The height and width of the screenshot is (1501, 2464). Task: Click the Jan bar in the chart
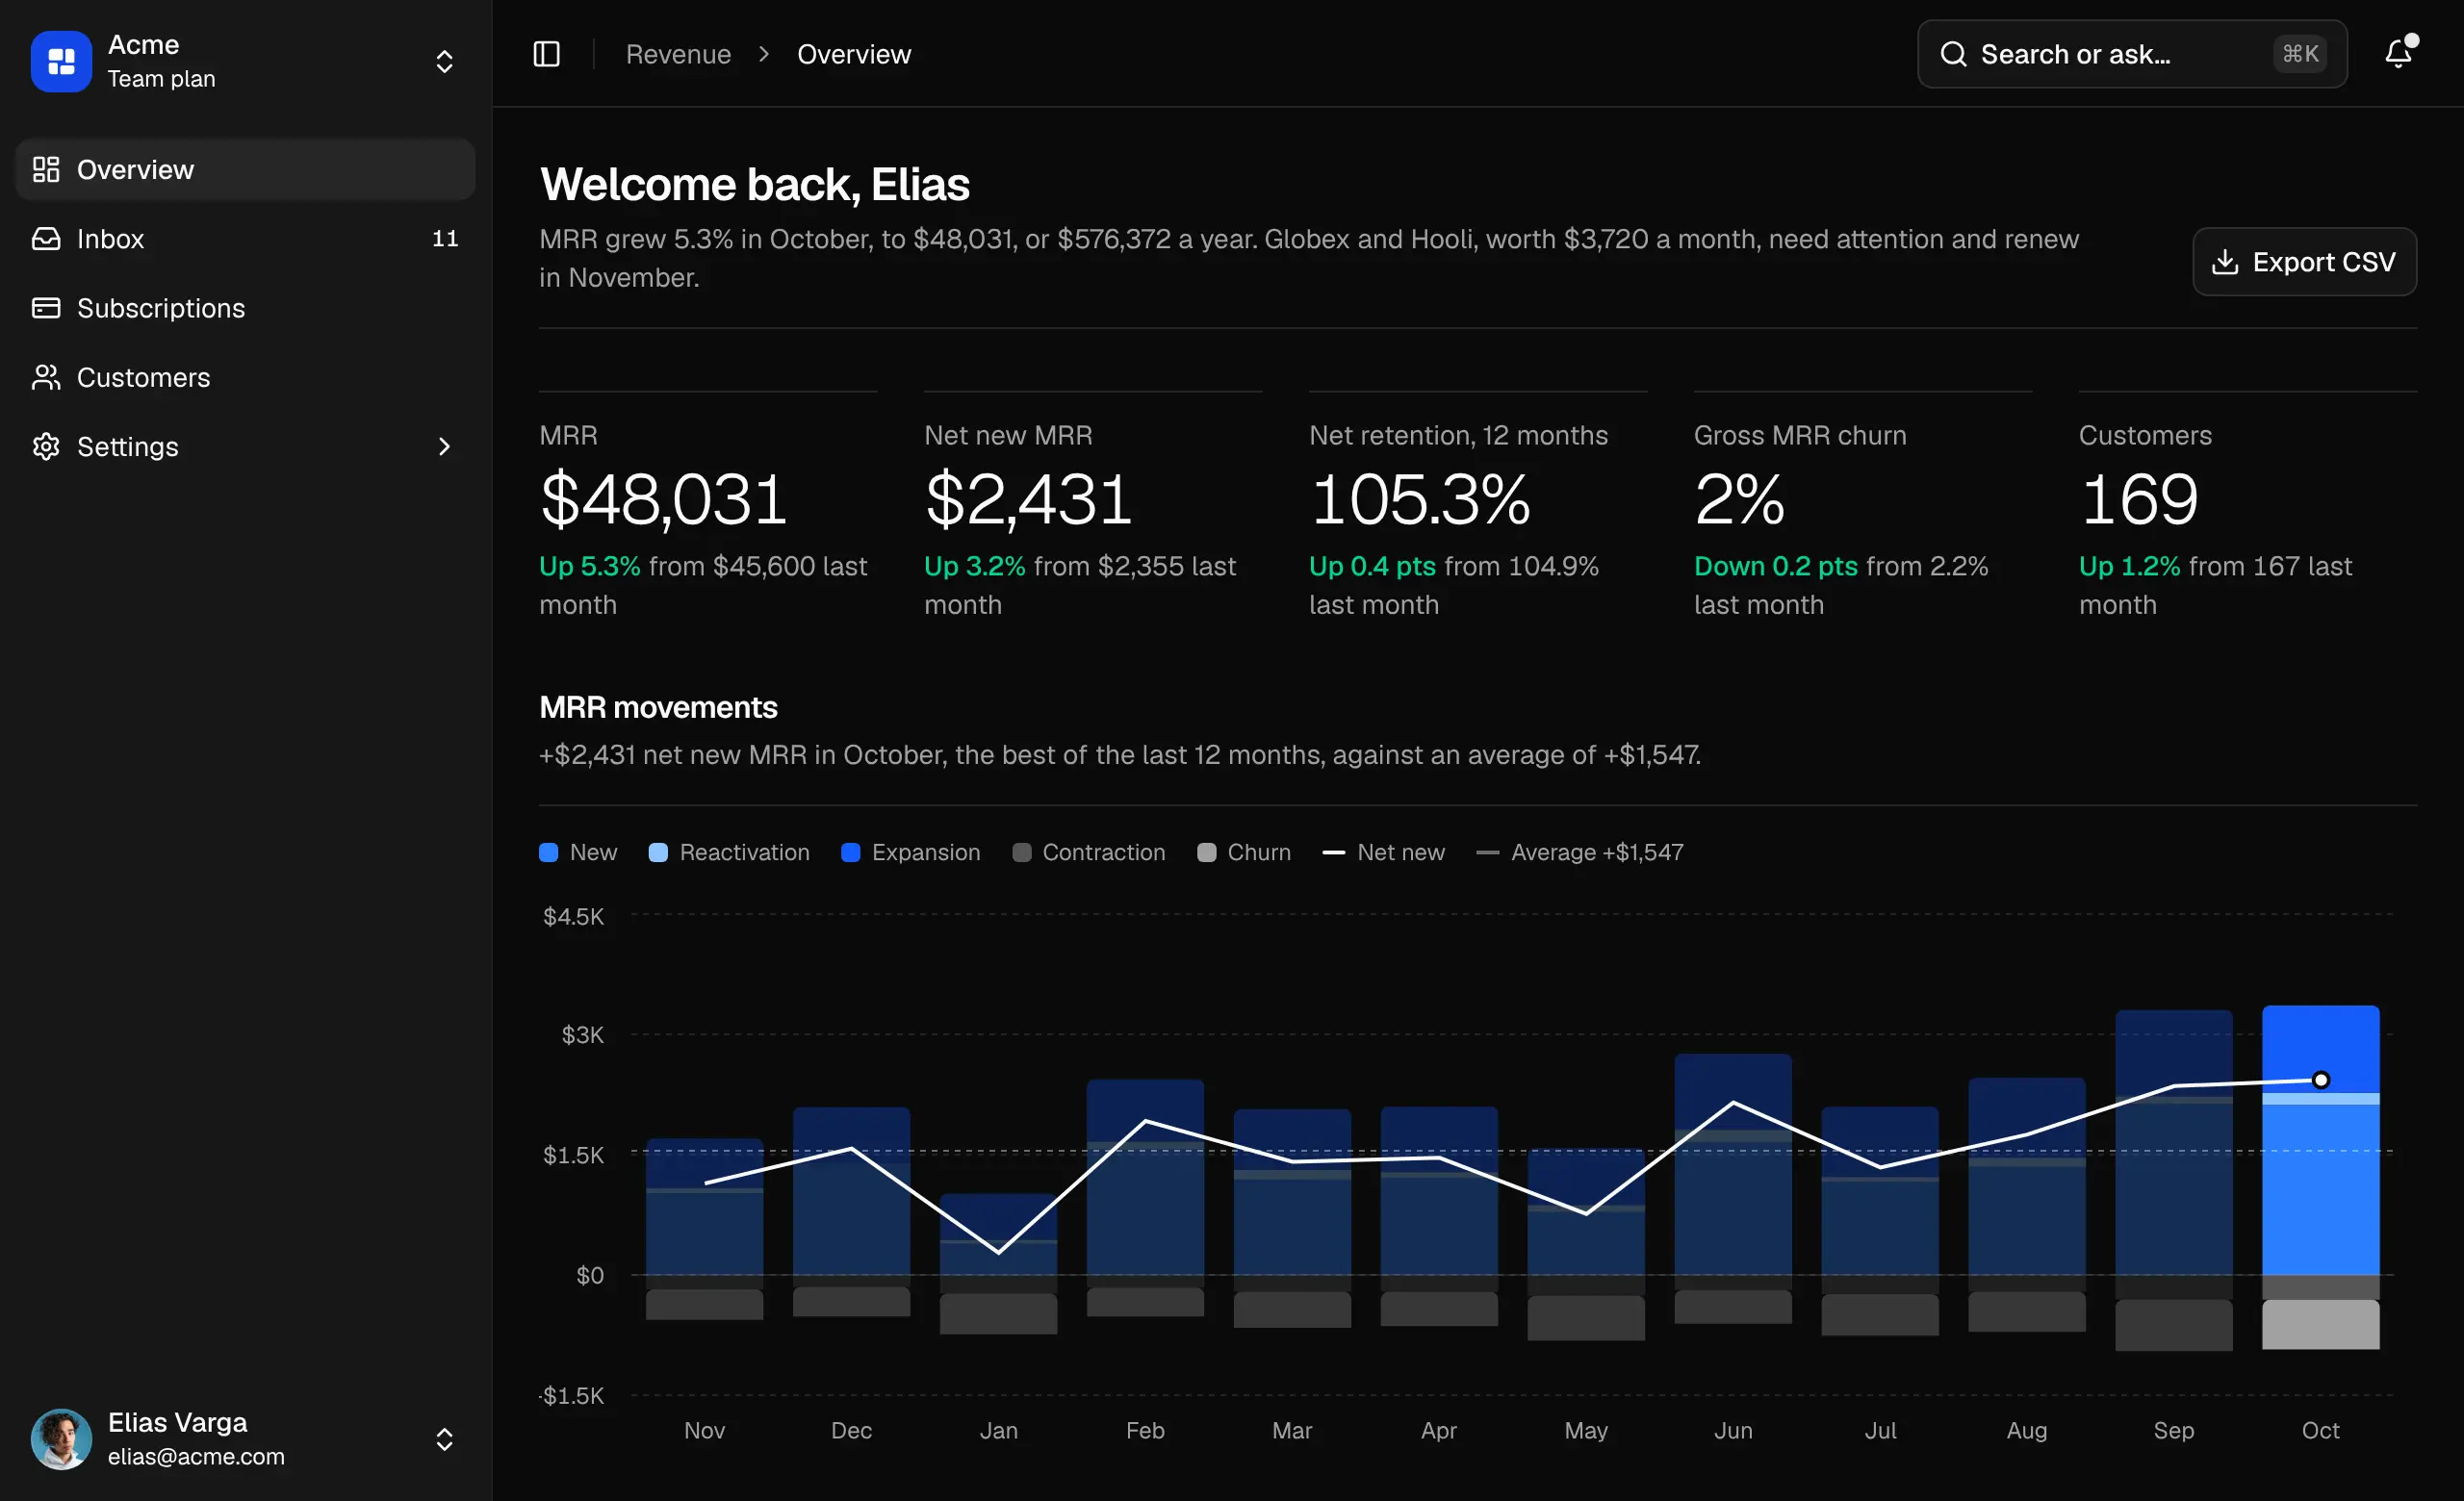998,1264
